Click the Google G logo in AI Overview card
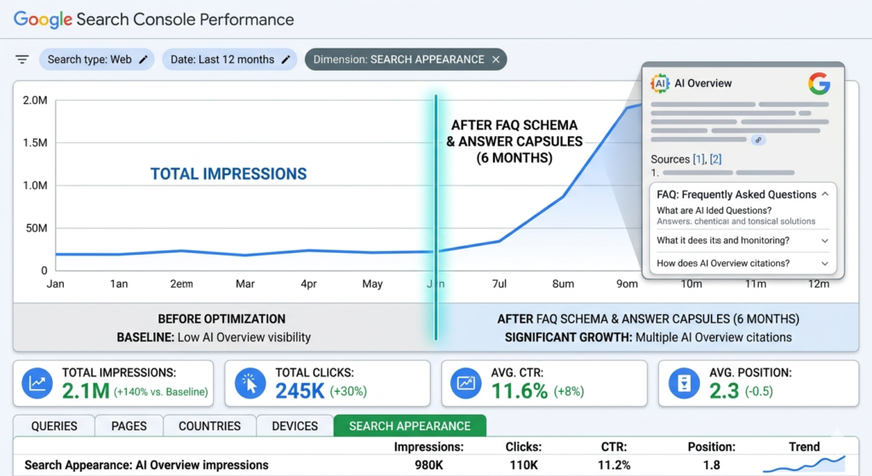 (819, 83)
